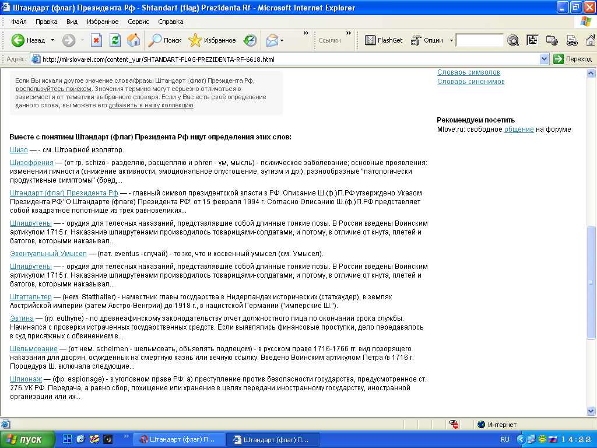Click the vertical scrollbar thumb
This screenshot has height=448, width=597.
coord(591,282)
